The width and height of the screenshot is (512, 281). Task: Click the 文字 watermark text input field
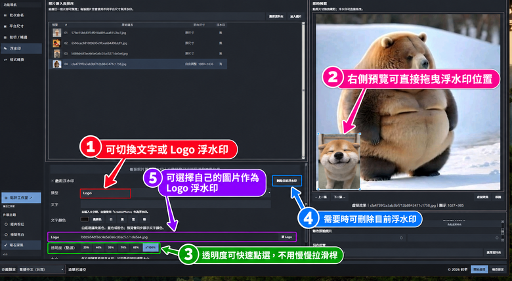click(176, 205)
